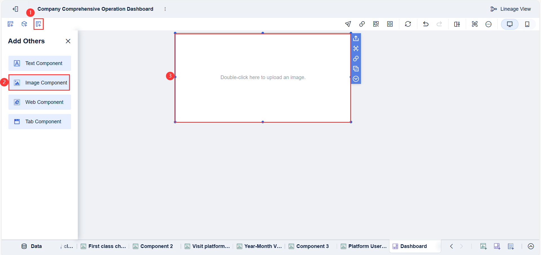The height and width of the screenshot is (255, 541).
Task: Expand the image component's extra actions chevron
Action: (356, 79)
